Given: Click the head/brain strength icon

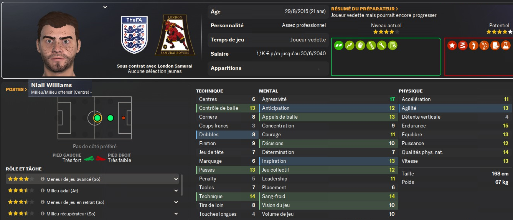Looking at the screenshot, I should [360, 45].
